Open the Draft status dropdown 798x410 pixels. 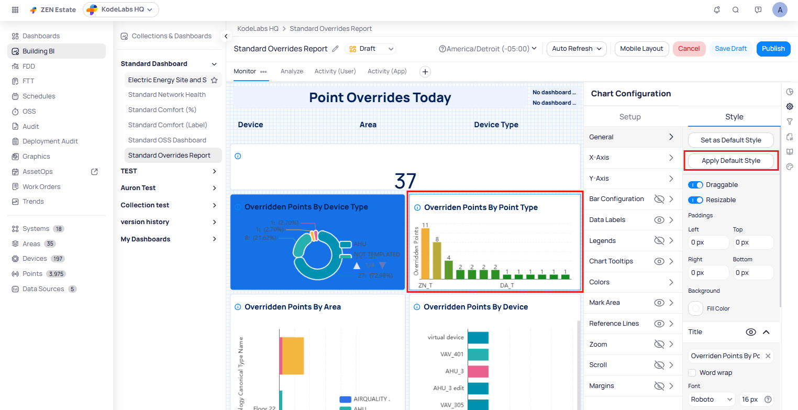coord(371,49)
